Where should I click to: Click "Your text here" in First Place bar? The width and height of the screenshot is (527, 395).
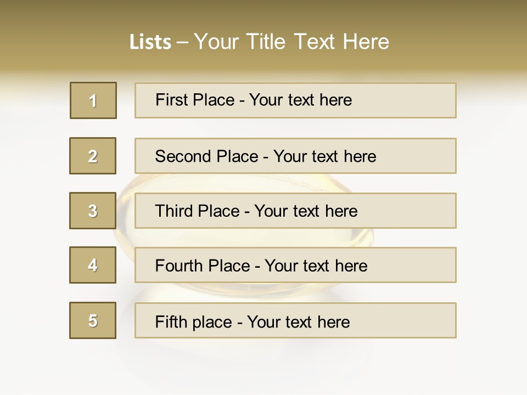click(x=300, y=100)
